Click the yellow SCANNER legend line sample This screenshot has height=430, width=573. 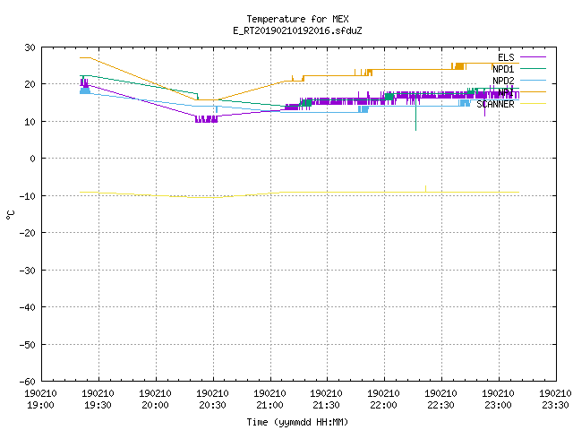pos(533,104)
